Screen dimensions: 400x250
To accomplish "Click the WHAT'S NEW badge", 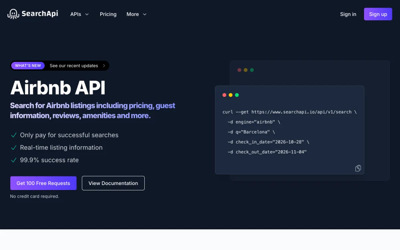I will [x=28, y=66].
